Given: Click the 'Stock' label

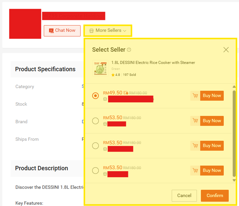Looking at the screenshot, I should (21, 104).
